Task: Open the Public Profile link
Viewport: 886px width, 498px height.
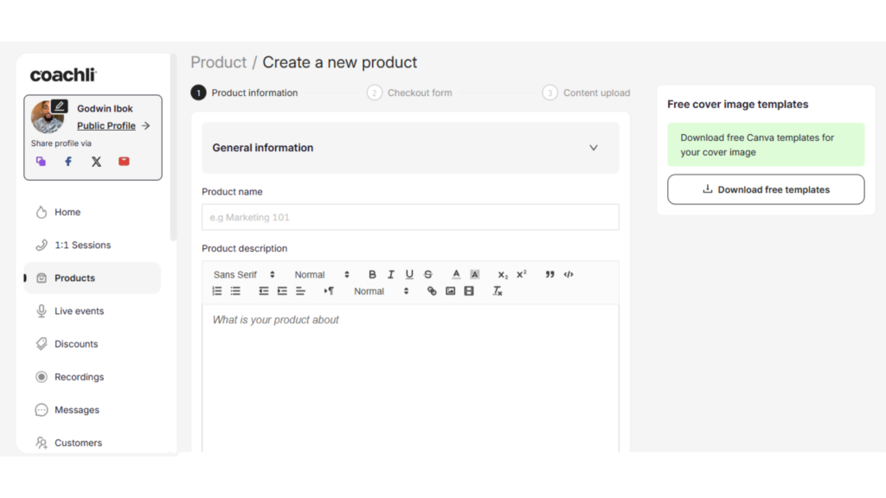Action: (106, 126)
